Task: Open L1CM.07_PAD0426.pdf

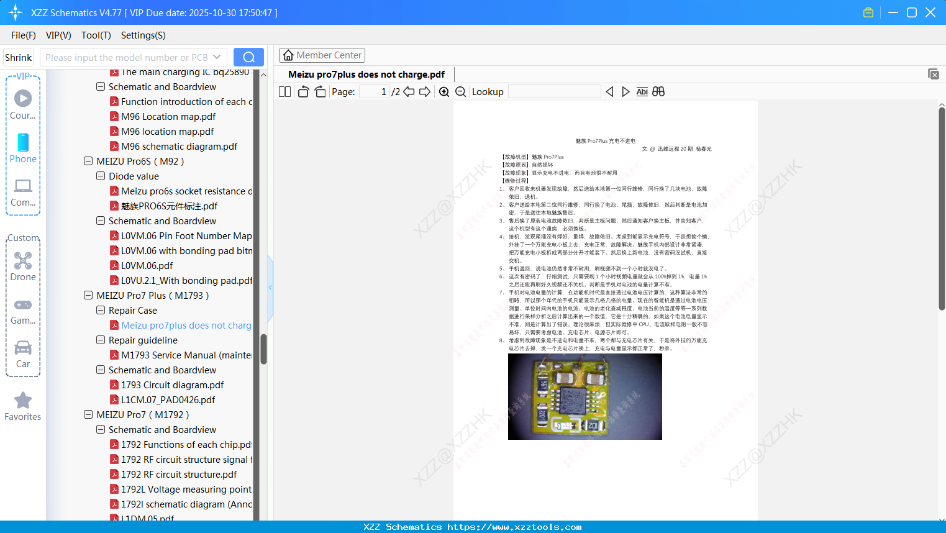Action: [x=168, y=400]
